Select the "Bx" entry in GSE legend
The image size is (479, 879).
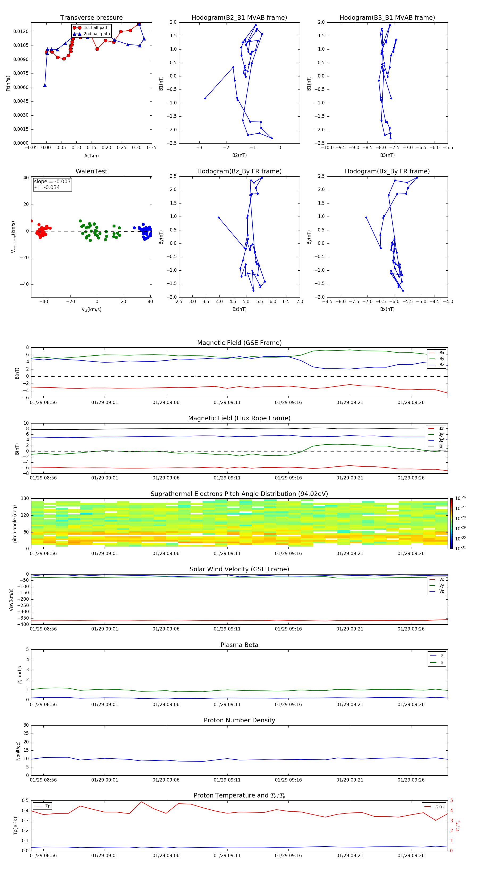point(437,353)
